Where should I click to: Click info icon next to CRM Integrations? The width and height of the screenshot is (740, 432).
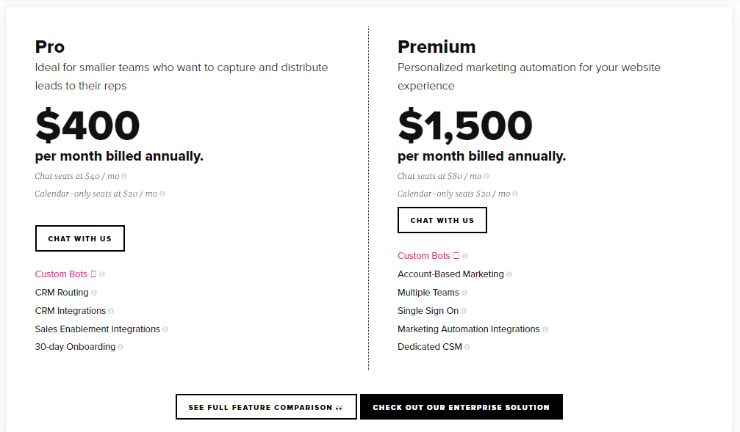pyautogui.click(x=111, y=311)
